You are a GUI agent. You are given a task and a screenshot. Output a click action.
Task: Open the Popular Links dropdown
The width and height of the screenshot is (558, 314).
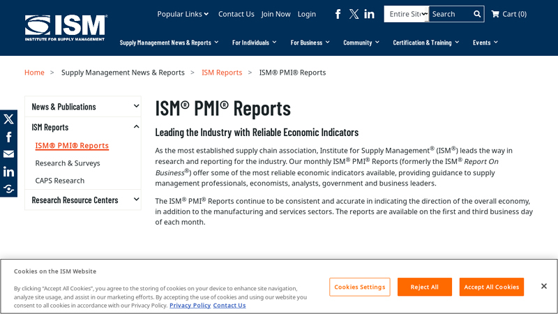[183, 14]
